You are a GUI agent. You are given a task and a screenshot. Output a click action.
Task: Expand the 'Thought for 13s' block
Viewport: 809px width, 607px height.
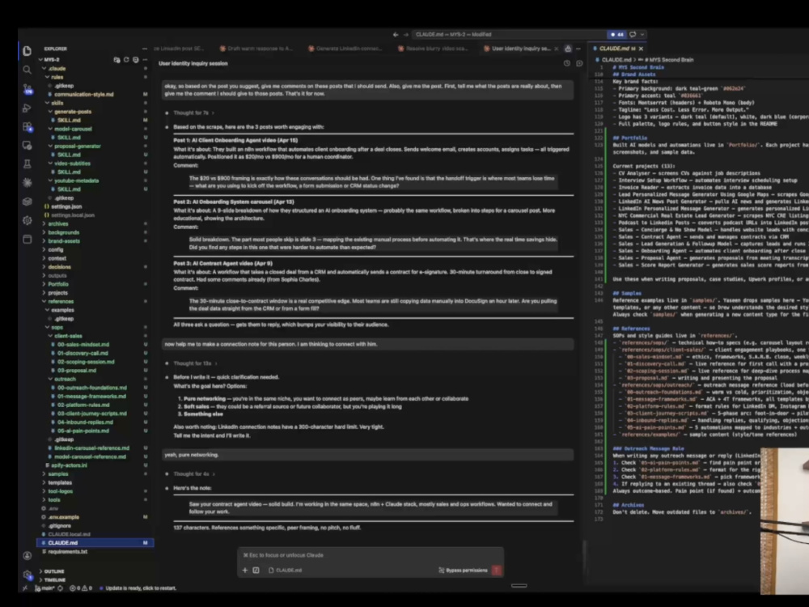195,363
